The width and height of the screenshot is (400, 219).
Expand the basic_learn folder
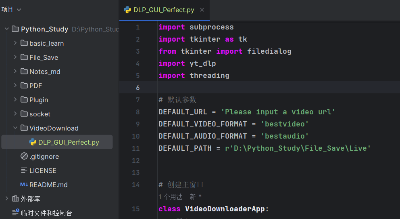(15, 43)
